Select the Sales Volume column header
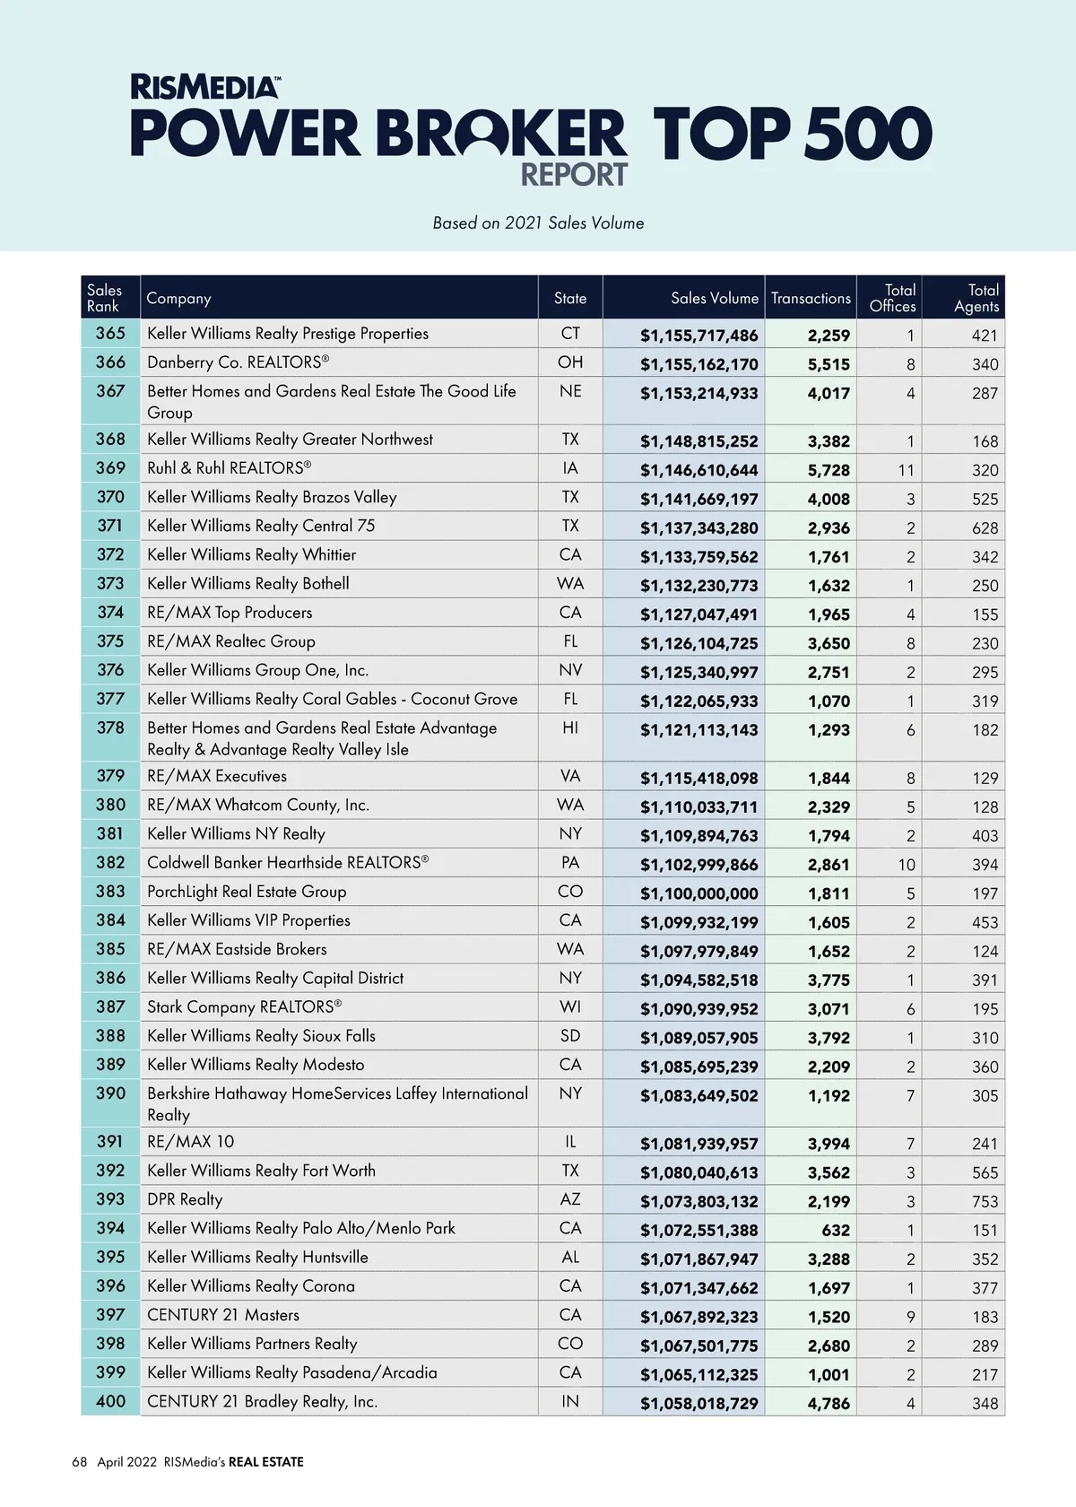The width and height of the screenshot is (1076, 1507). [x=714, y=299]
